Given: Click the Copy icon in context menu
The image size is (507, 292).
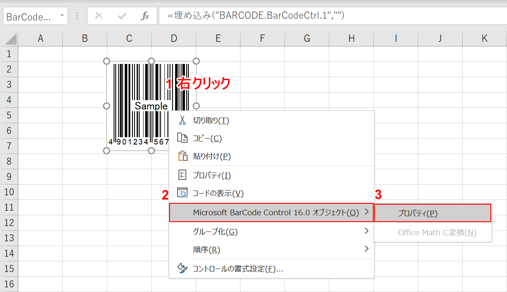Looking at the screenshot, I should (182, 139).
